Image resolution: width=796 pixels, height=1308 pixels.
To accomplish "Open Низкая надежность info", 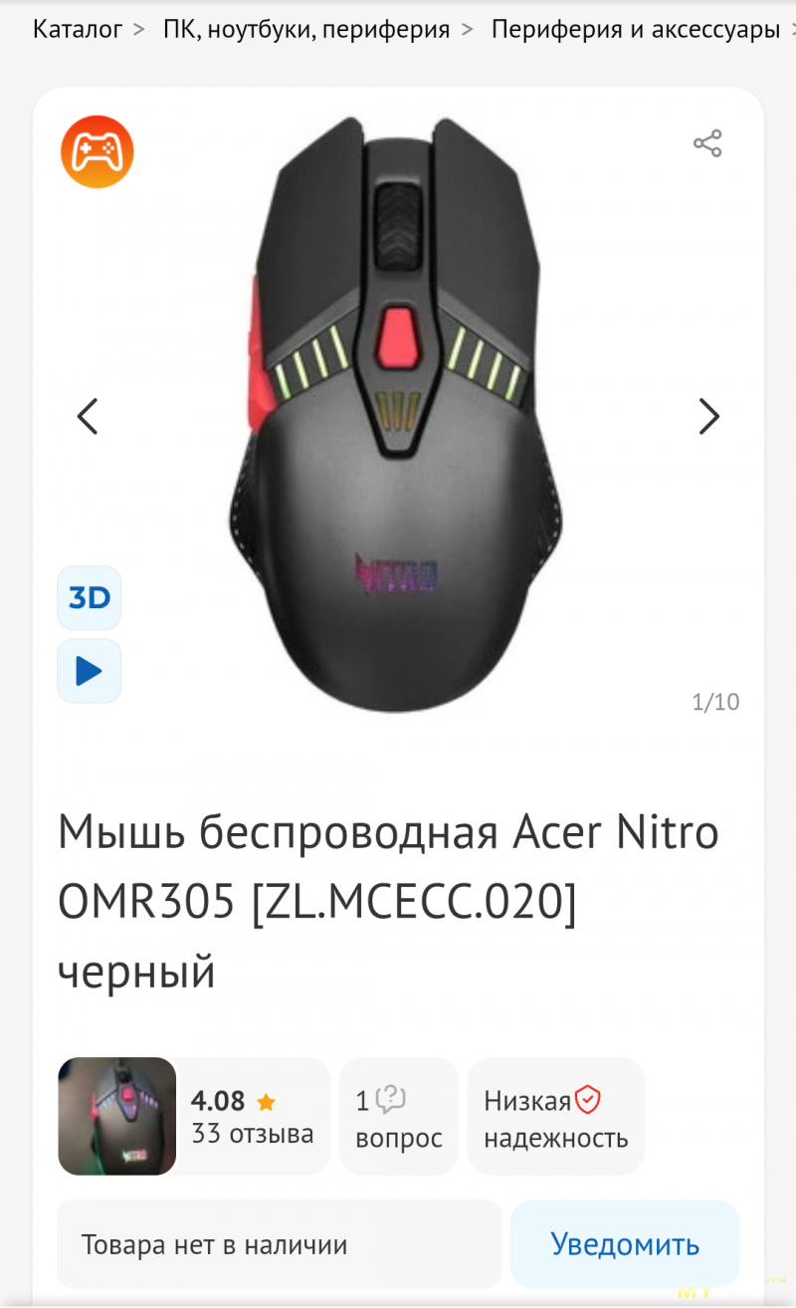I will pos(556,1117).
